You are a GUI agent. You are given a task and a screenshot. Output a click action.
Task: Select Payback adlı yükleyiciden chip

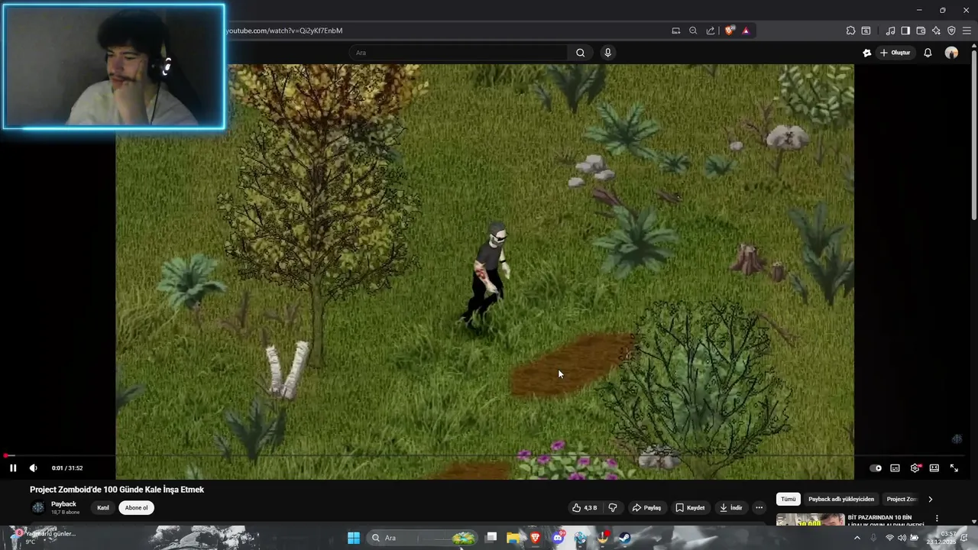[841, 499]
